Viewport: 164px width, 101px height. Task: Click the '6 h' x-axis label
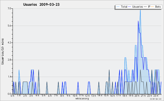click(50, 96)
